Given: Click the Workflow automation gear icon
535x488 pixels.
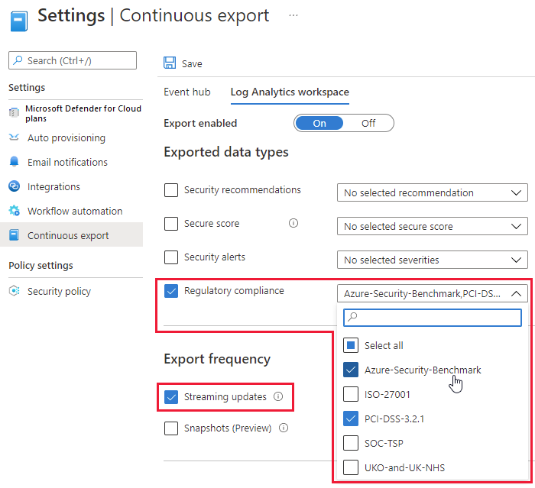Looking at the screenshot, I should [x=14, y=212].
